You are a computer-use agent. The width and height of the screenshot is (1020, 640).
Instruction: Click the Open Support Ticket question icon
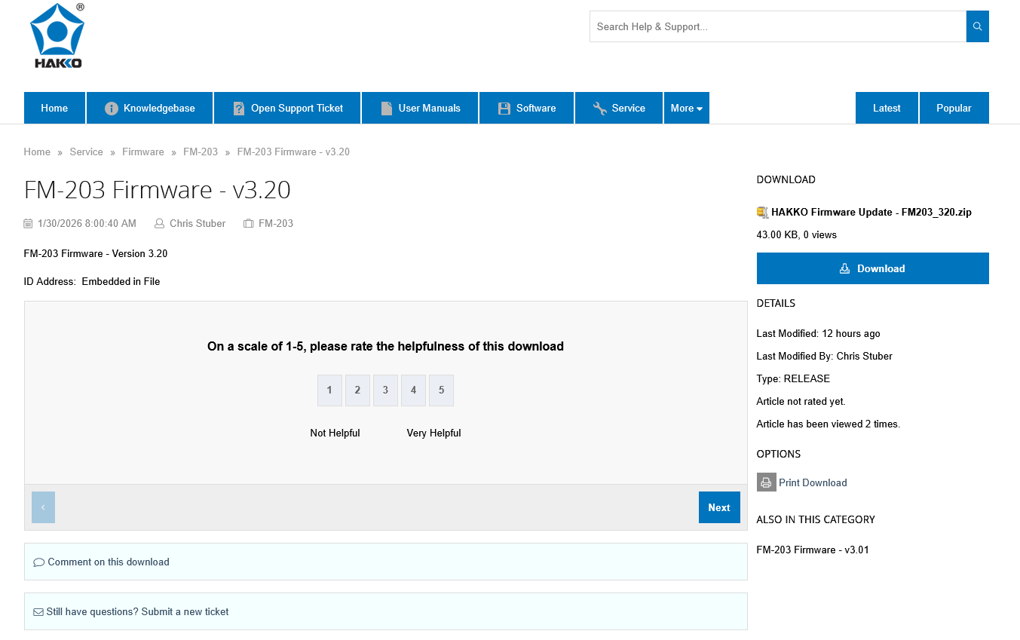238,109
